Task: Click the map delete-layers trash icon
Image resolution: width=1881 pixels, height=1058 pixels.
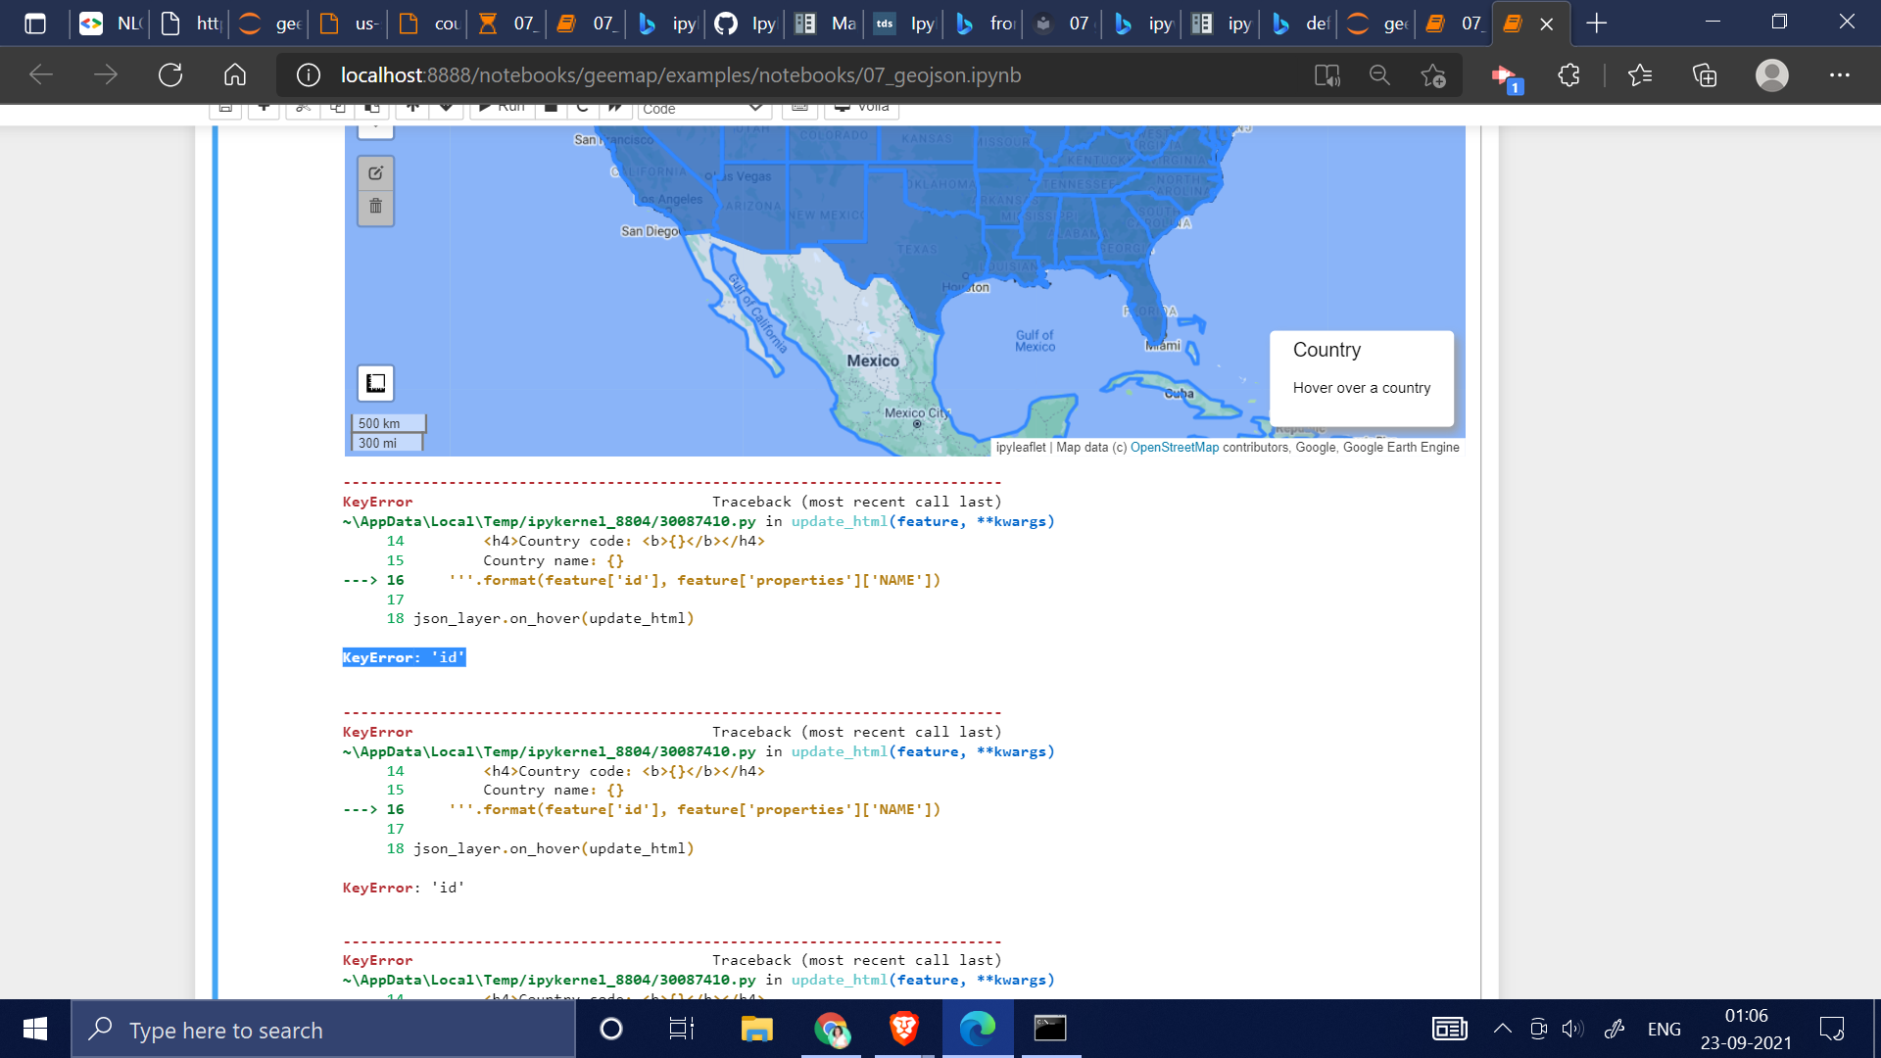Action: [375, 206]
